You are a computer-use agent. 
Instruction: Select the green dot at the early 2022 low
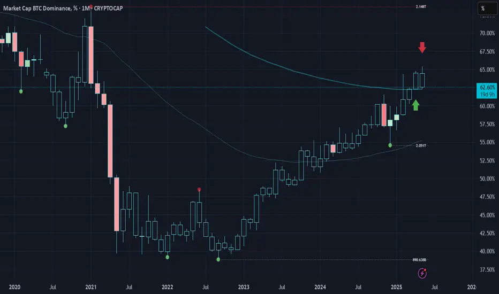pyautogui.click(x=168, y=257)
